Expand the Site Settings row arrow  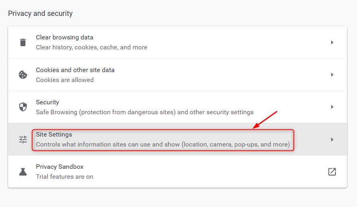332,139
